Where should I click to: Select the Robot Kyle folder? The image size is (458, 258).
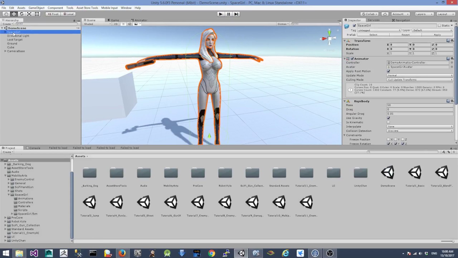click(x=225, y=176)
